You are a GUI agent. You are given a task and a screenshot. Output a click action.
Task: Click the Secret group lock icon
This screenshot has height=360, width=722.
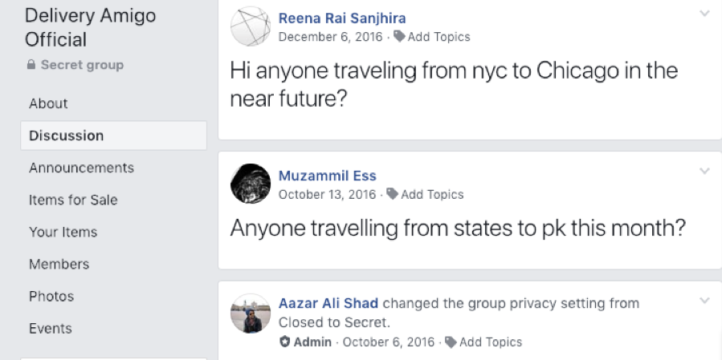coord(31,65)
